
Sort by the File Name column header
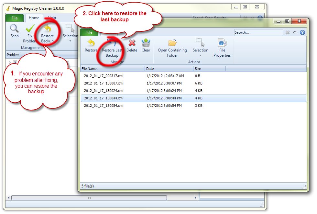113,69
